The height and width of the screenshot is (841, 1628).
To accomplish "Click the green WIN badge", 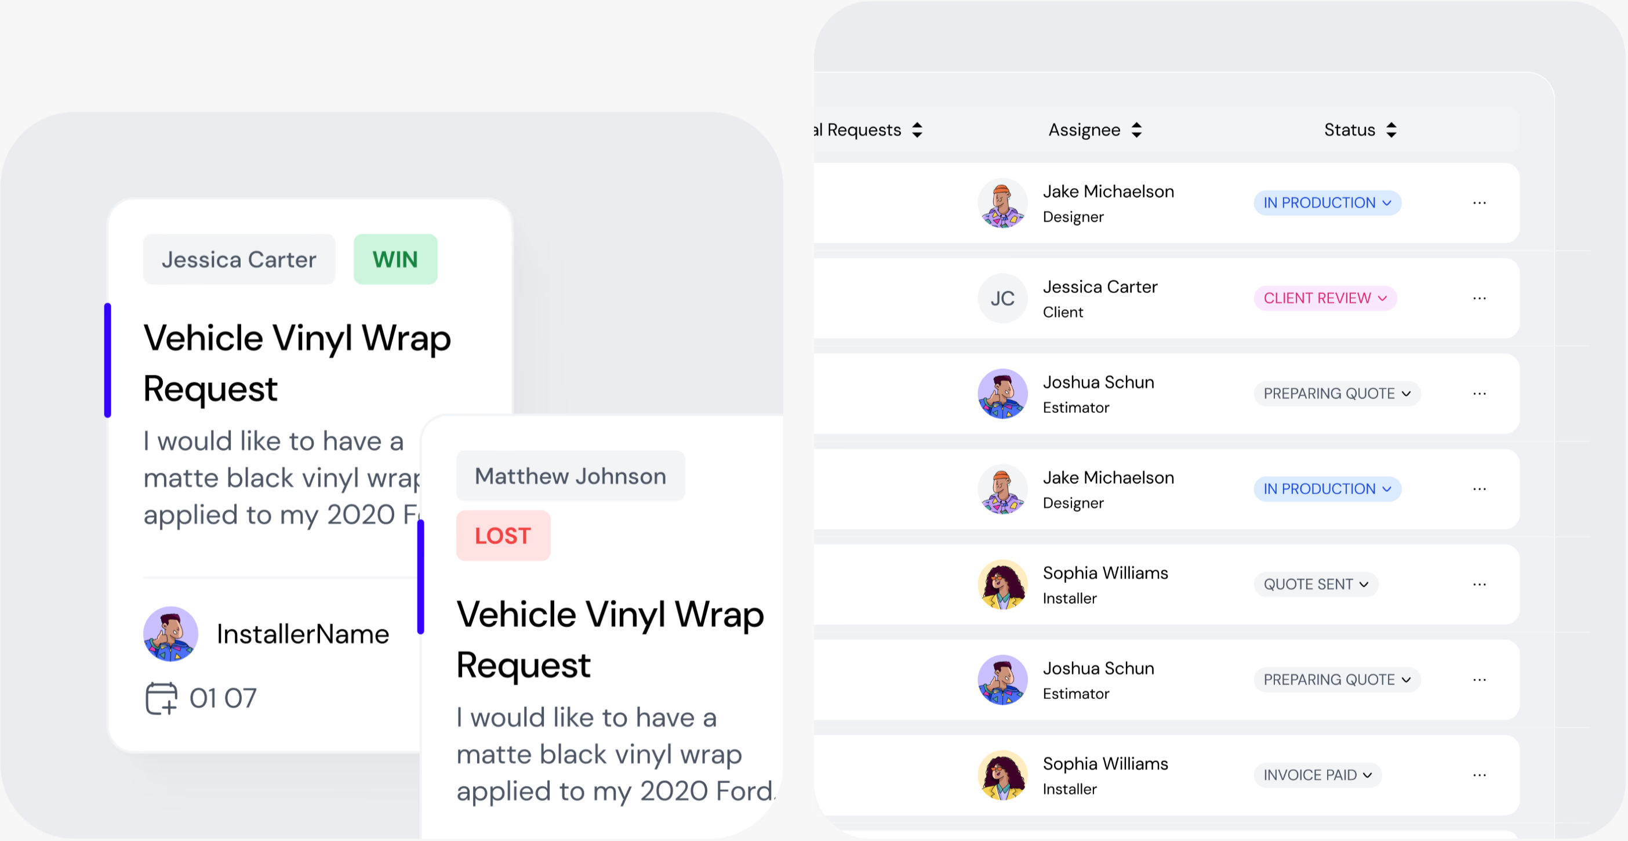I will [395, 259].
